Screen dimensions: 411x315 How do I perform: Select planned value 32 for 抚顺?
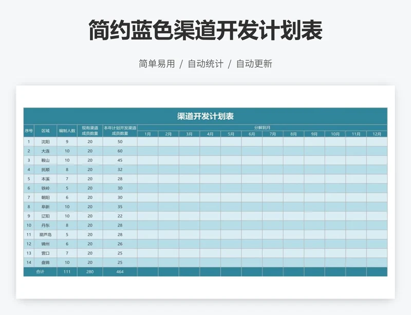(x=120, y=170)
